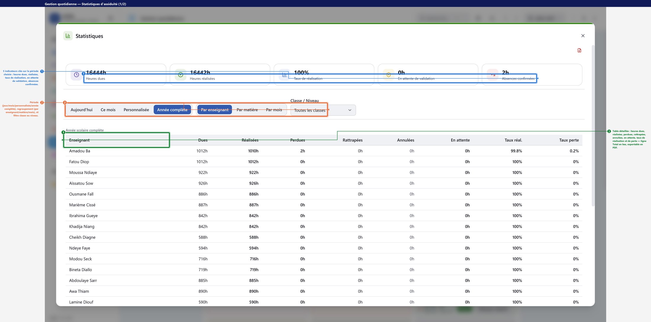Select the Ce mois period
Image resolution: width=651 pixels, height=322 pixels.
[108, 110]
